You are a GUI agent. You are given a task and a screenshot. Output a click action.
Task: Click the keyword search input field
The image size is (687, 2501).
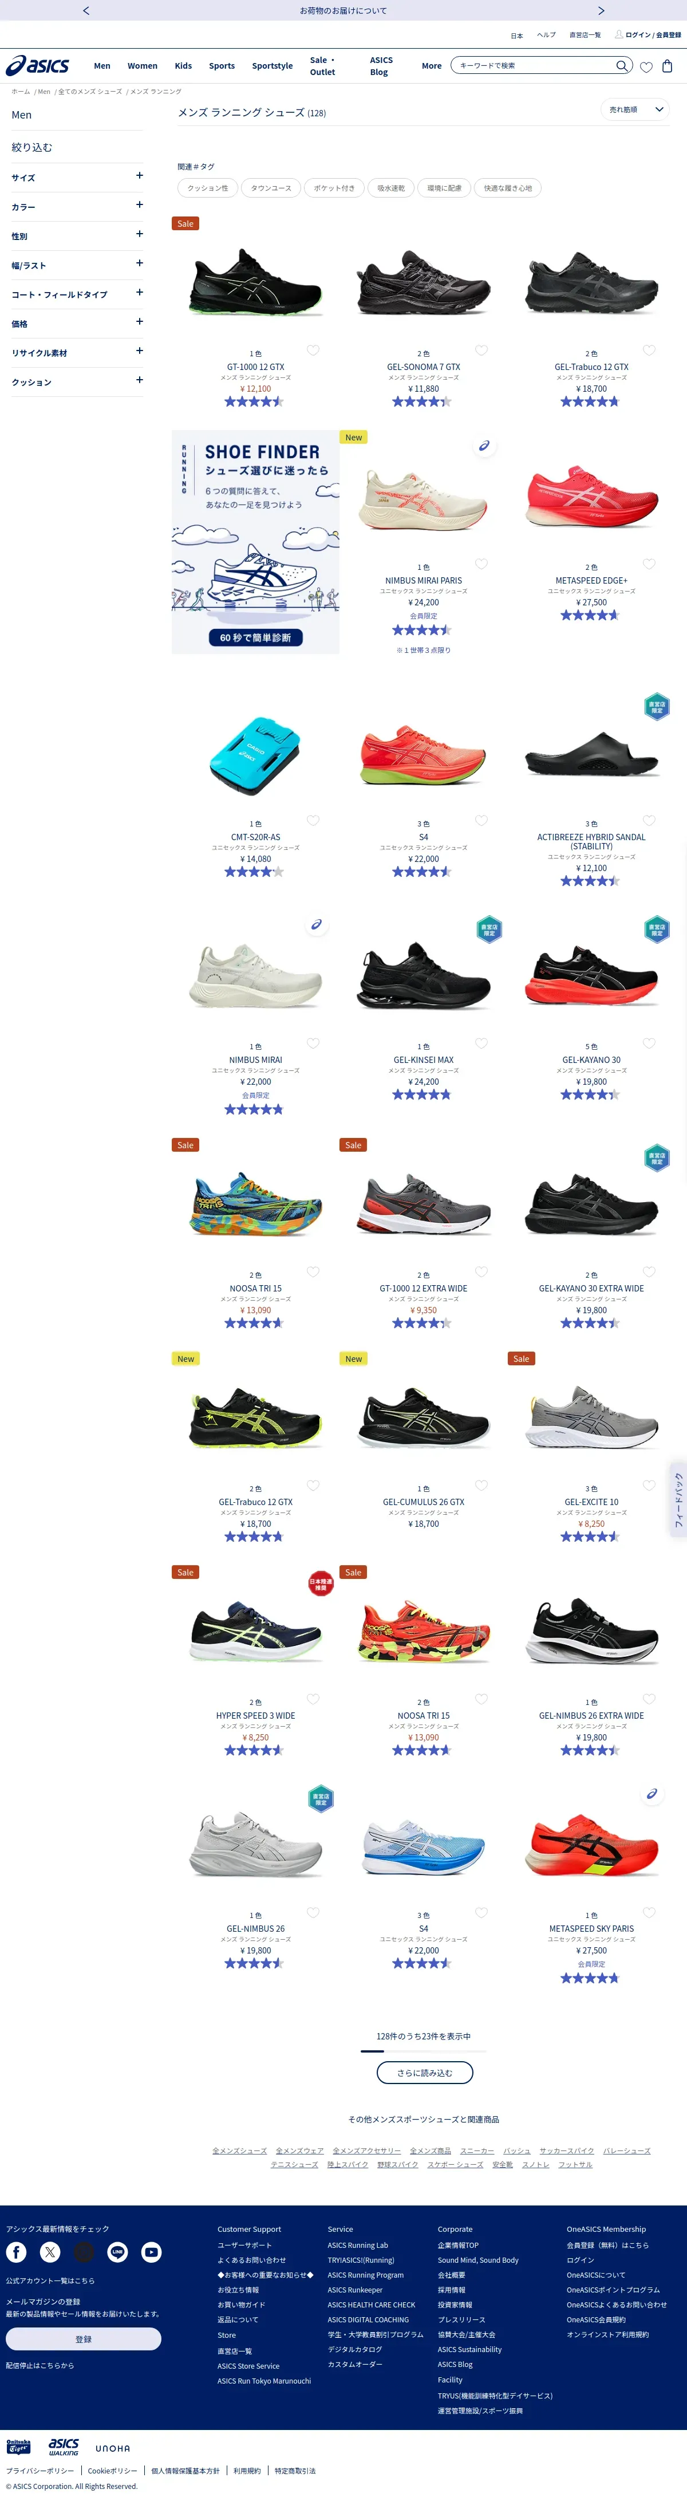(534, 65)
